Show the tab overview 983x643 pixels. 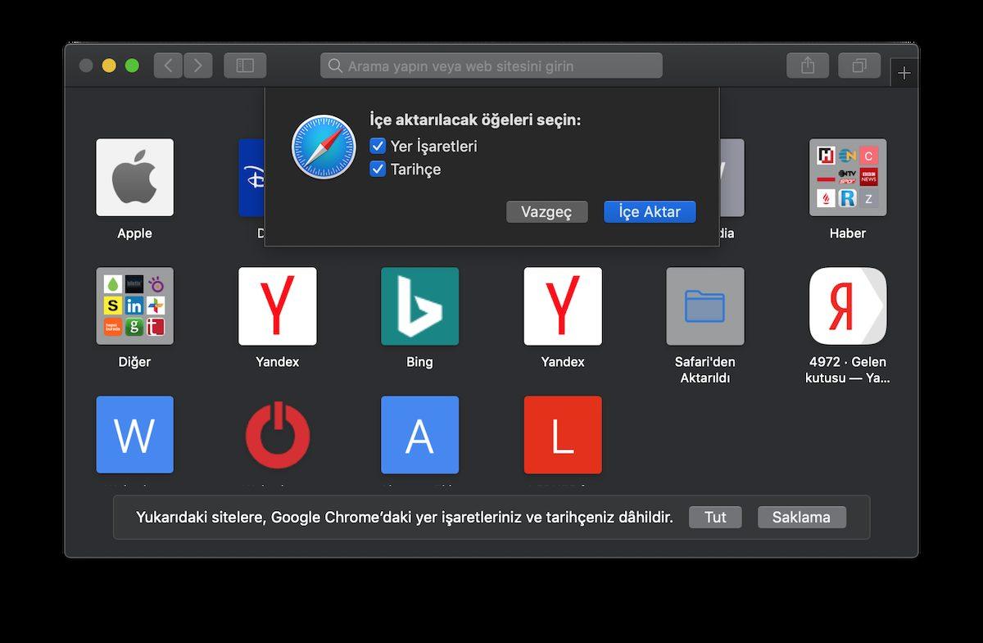(859, 66)
